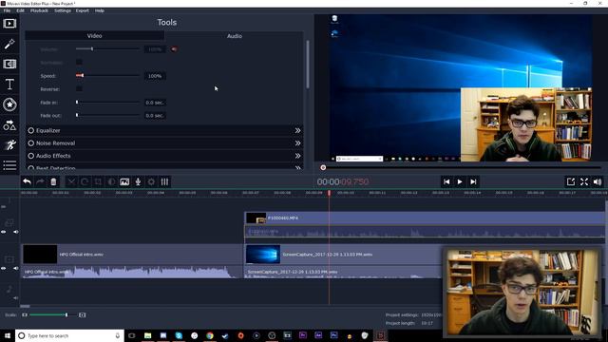This screenshot has width=608, height=342.
Task: Delete the selected clip with trash icon
Action: 53,181
